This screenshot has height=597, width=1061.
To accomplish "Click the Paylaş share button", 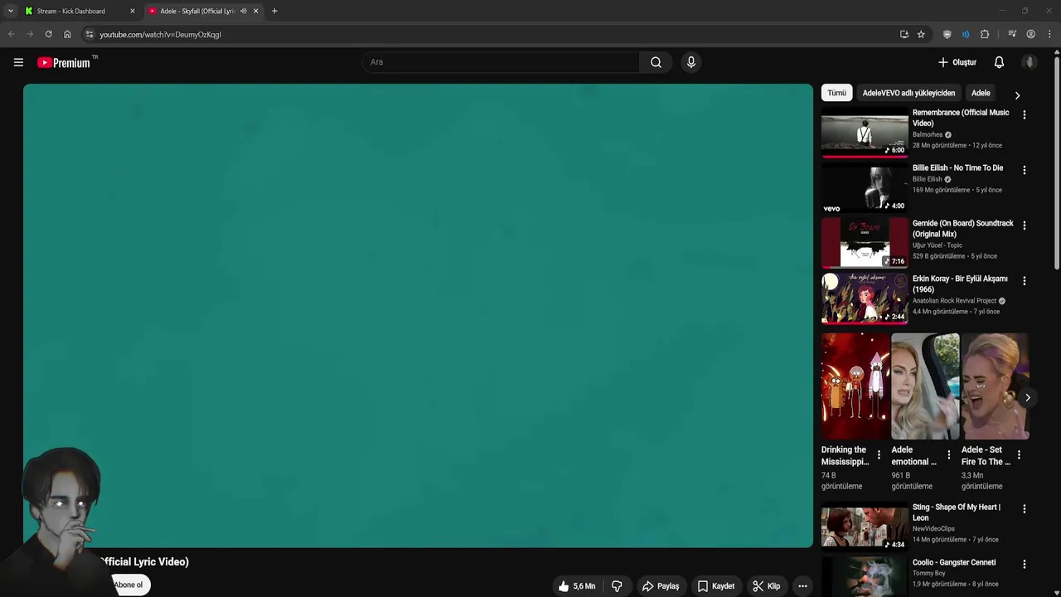I will (660, 586).
